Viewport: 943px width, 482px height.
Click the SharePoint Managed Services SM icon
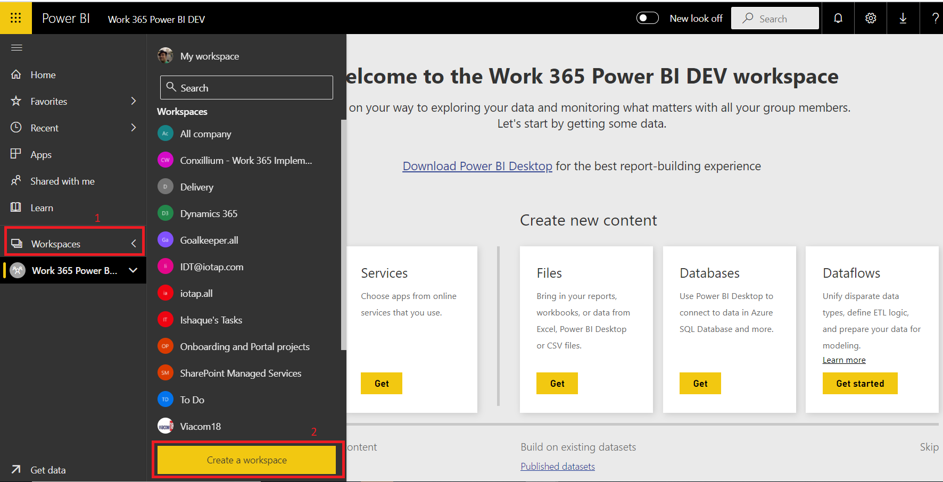[166, 373]
